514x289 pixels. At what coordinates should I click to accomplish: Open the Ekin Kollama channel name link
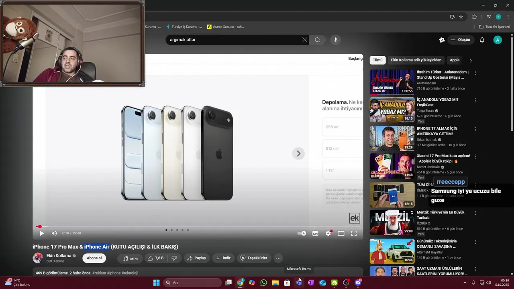(59, 256)
